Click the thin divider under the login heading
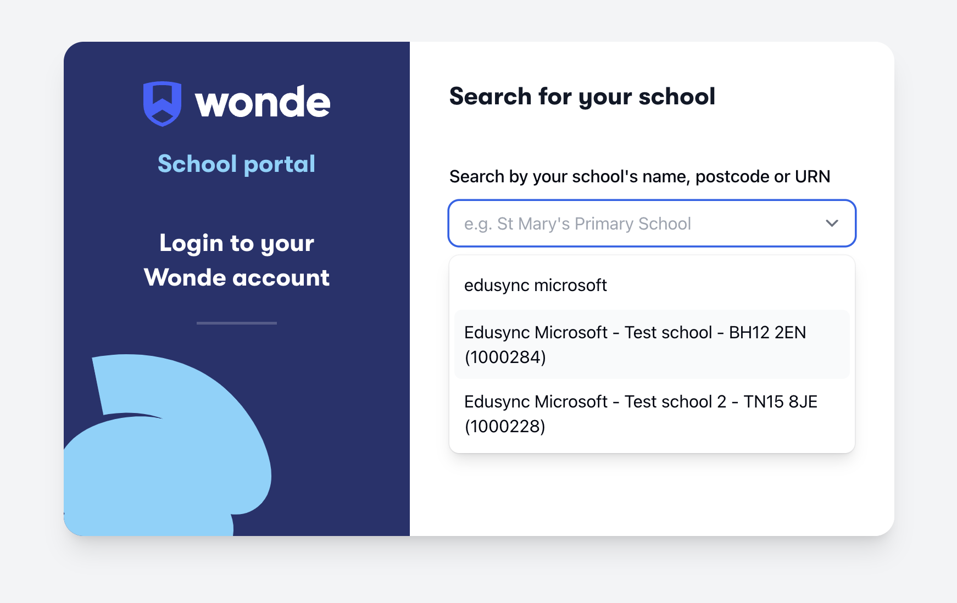The height and width of the screenshot is (603, 957). point(236,323)
